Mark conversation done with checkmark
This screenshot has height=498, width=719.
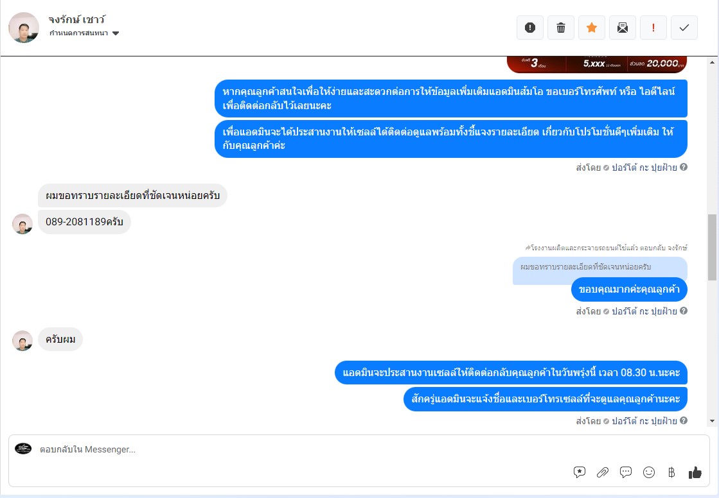pos(684,28)
